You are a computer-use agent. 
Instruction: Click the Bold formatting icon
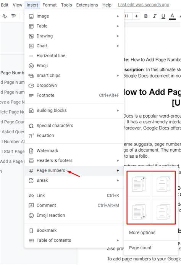[146, 16]
